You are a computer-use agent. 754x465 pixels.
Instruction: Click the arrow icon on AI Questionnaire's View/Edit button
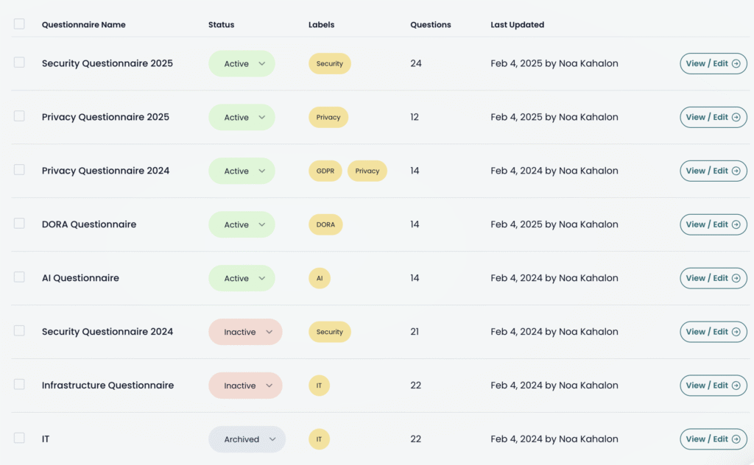[x=736, y=278]
